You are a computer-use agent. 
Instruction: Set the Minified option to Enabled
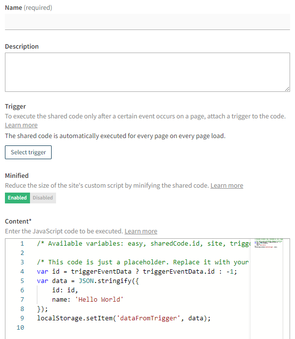pos(17,198)
